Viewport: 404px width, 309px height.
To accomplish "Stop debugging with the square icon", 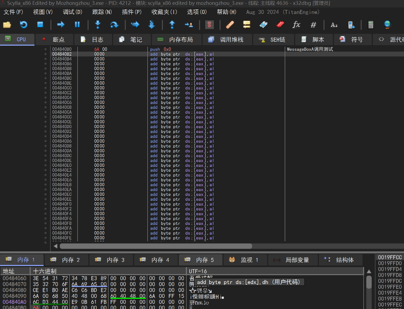I will pyautogui.click(x=40, y=25).
